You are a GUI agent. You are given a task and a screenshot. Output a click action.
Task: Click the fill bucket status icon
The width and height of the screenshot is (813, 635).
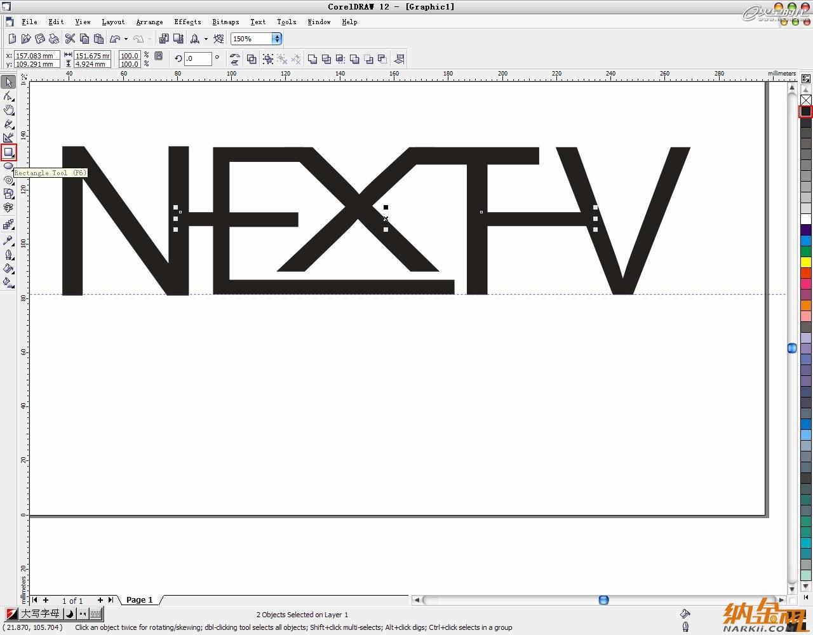(x=685, y=613)
